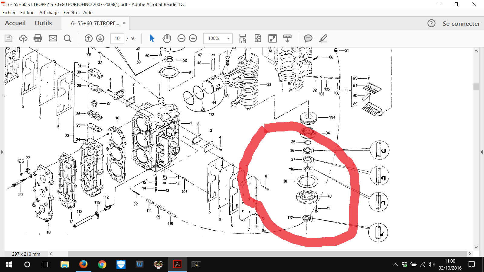Expand the left navigation pane arrow
The height and width of the screenshot is (272, 484).
pyautogui.click(x=2, y=152)
